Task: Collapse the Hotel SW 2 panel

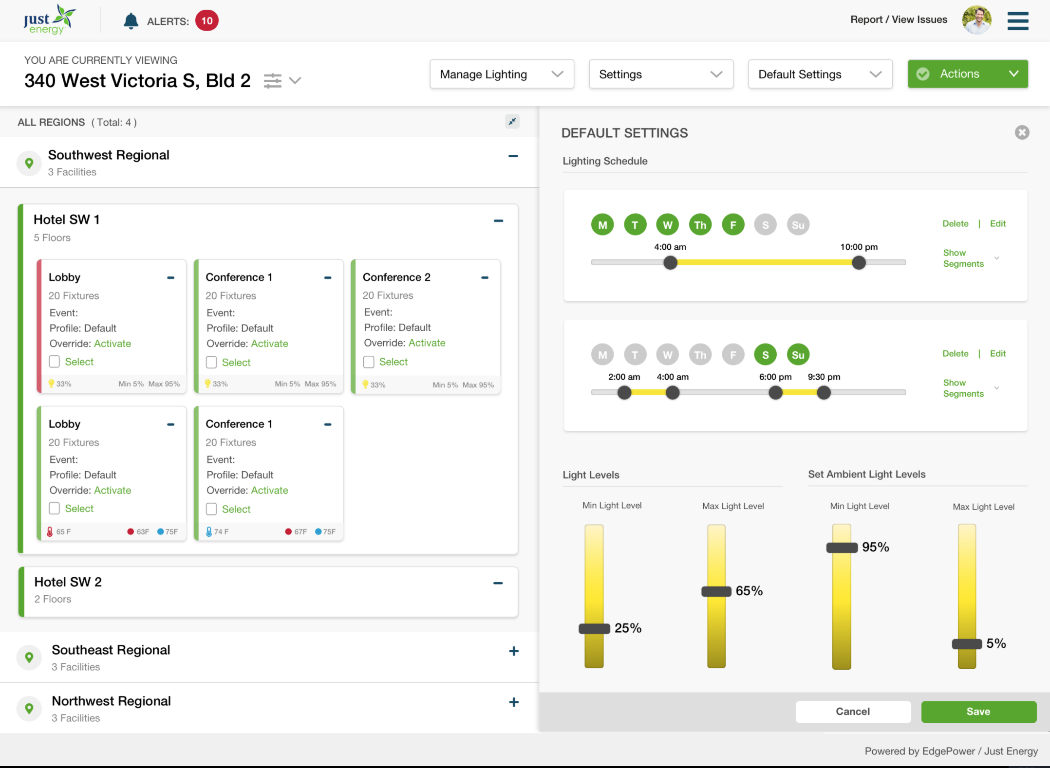Action: (498, 583)
